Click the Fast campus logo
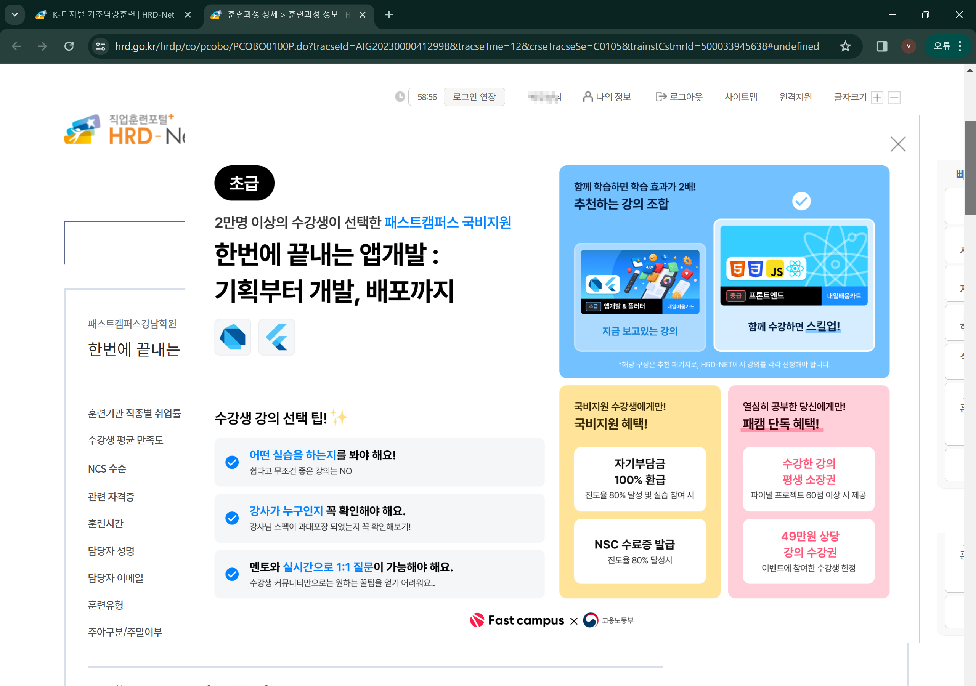Viewport: 976px width, 686px height. coord(517,620)
